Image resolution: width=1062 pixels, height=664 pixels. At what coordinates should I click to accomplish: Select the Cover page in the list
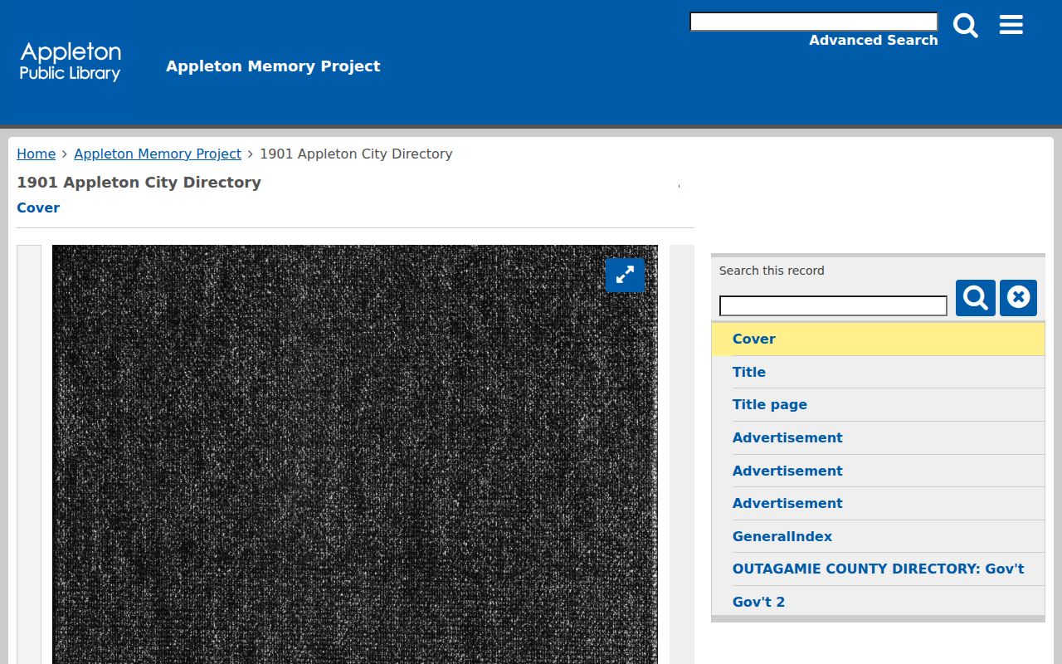tap(878, 339)
